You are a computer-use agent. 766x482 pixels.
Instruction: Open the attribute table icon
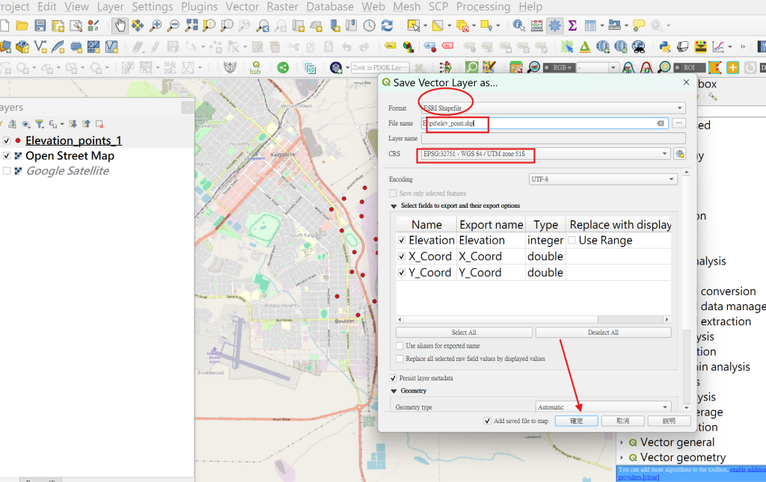(x=591, y=25)
